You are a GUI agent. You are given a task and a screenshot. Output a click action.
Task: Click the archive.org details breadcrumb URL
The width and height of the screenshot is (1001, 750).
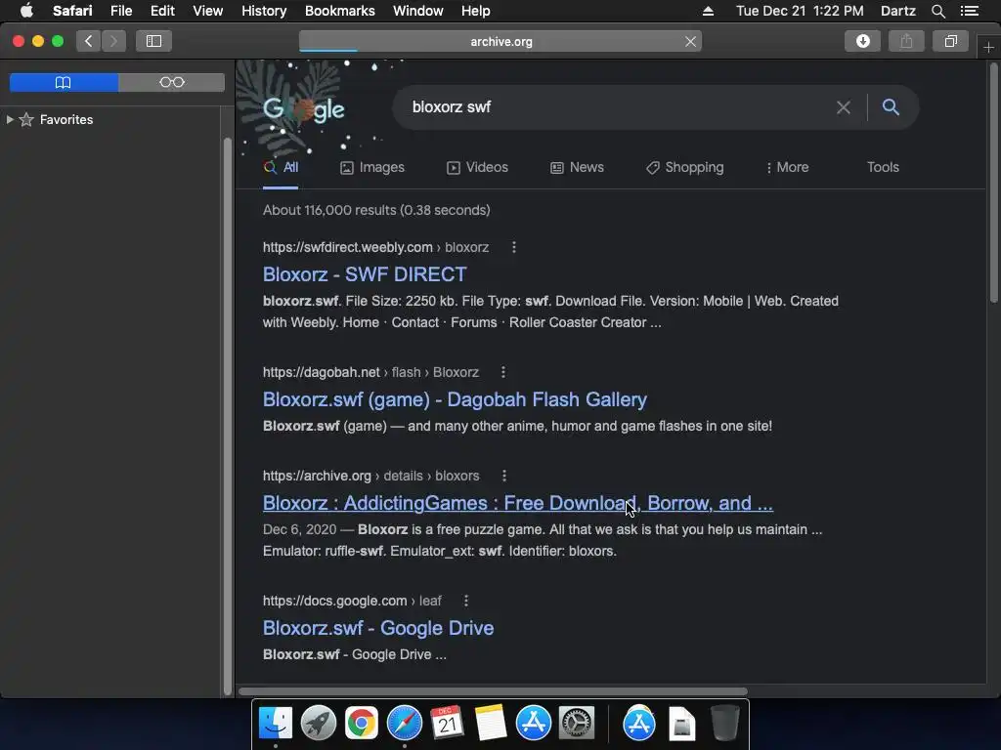(x=370, y=476)
